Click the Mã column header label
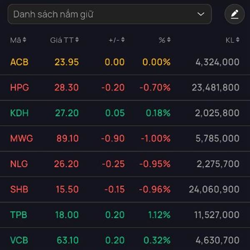The width and height of the screenshot is (250, 250). point(15,40)
